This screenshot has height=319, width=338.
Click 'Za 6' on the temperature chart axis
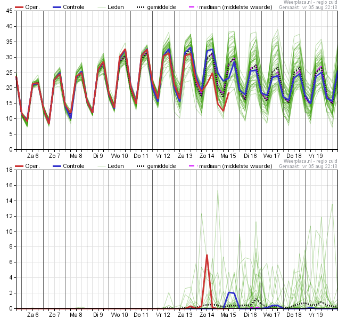pyautogui.click(x=33, y=156)
